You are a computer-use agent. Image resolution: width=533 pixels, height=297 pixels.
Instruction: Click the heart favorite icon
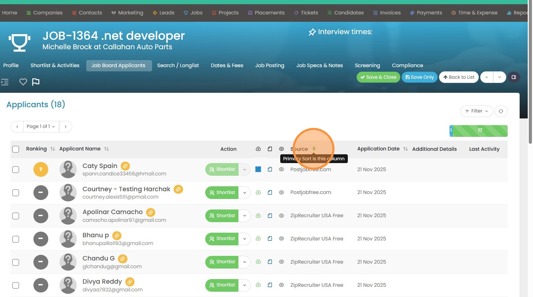(x=23, y=82)
